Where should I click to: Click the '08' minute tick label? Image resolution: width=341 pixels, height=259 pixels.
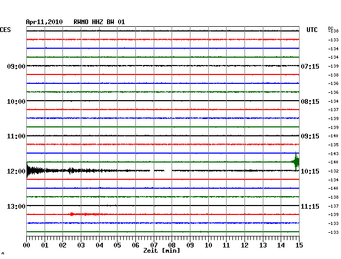pos(172,245)
